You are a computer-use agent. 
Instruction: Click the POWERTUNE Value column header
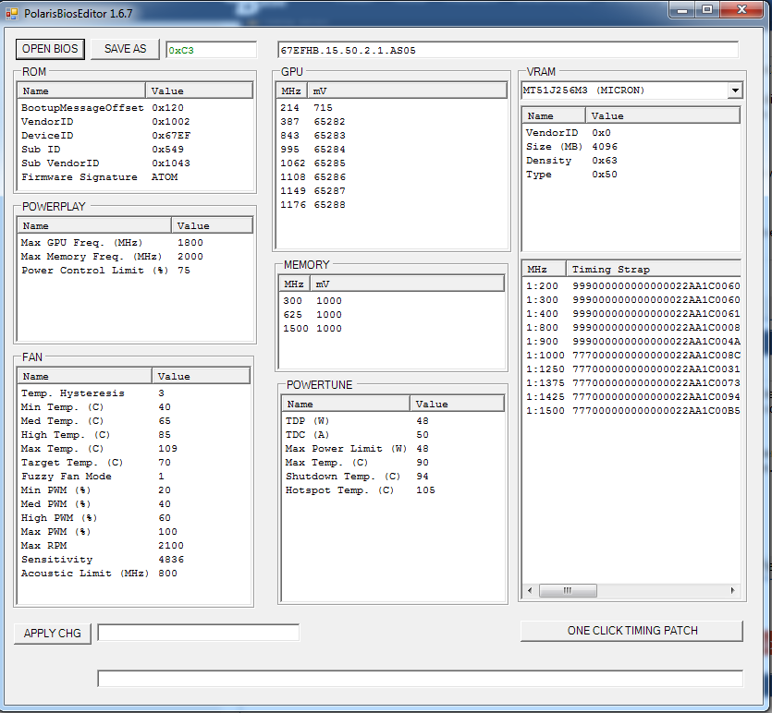[458, 405]
